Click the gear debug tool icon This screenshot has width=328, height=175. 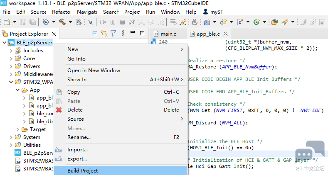(195, 22)
